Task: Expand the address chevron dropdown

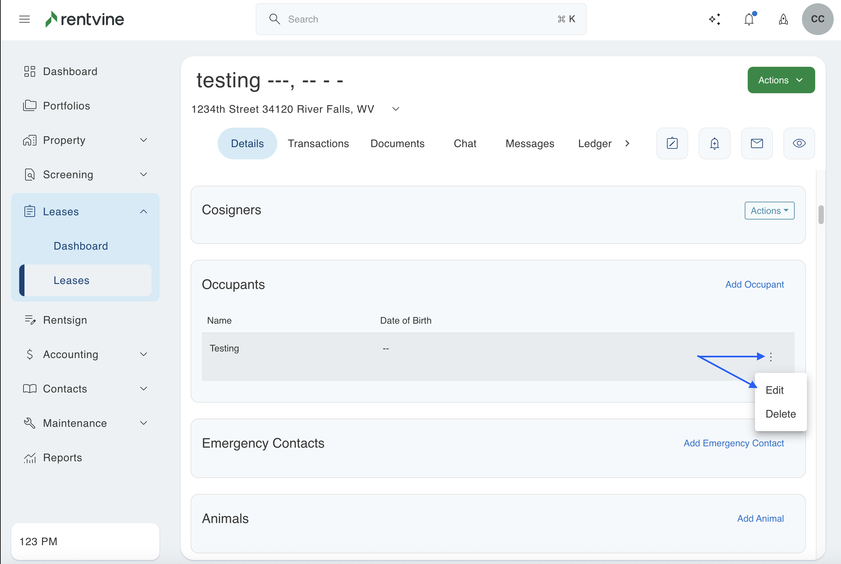Action: 395,109
